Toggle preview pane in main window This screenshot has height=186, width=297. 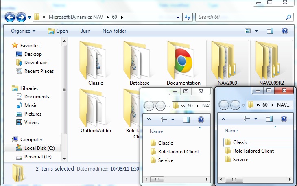[x=270, y=31]
